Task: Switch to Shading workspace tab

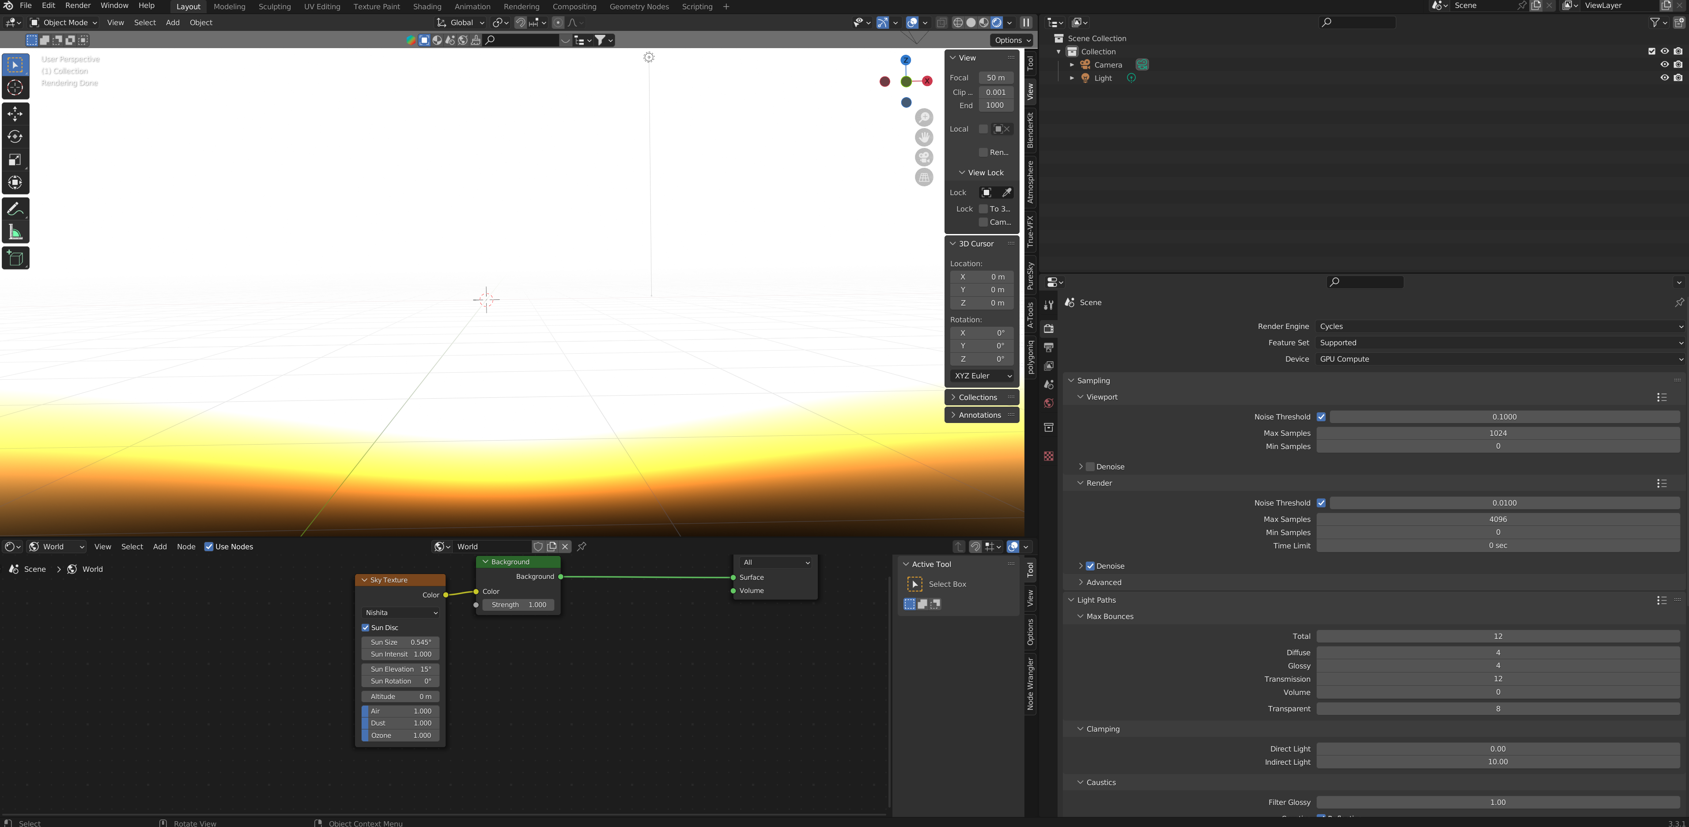Action: 427,7
